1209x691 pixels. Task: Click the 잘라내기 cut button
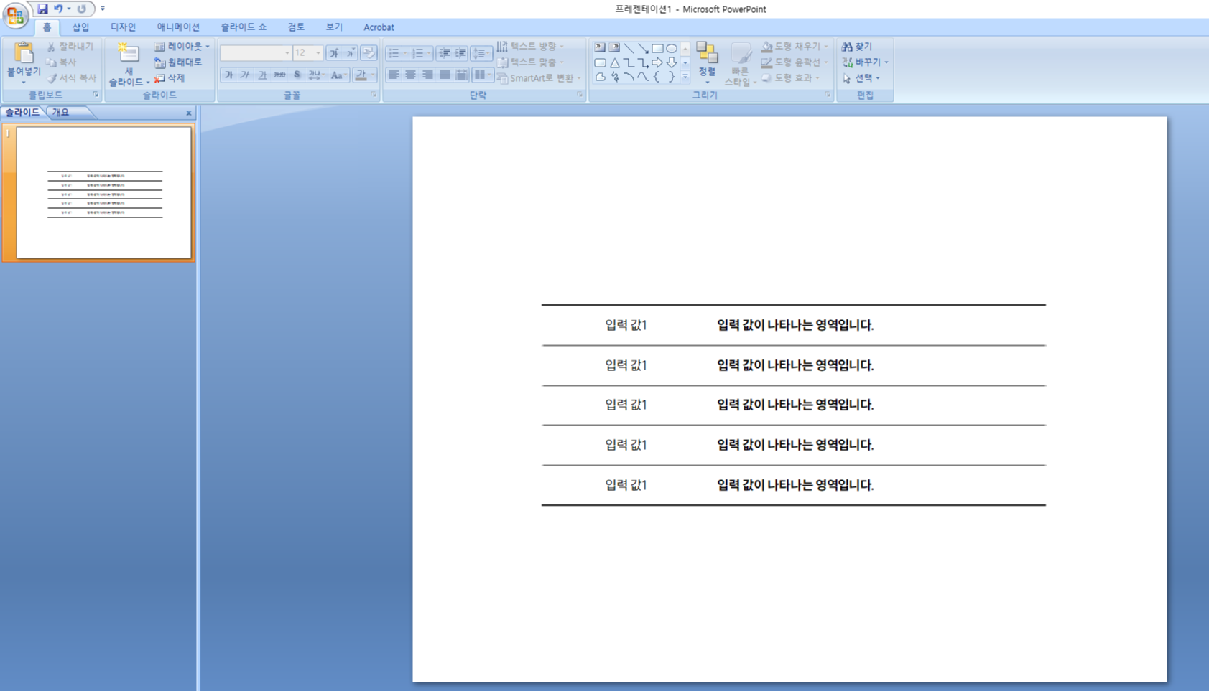click(70, 47)
